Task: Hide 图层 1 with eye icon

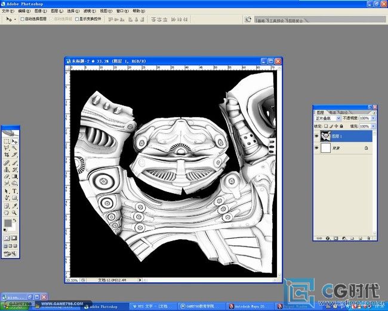Action: pos(316,136)
